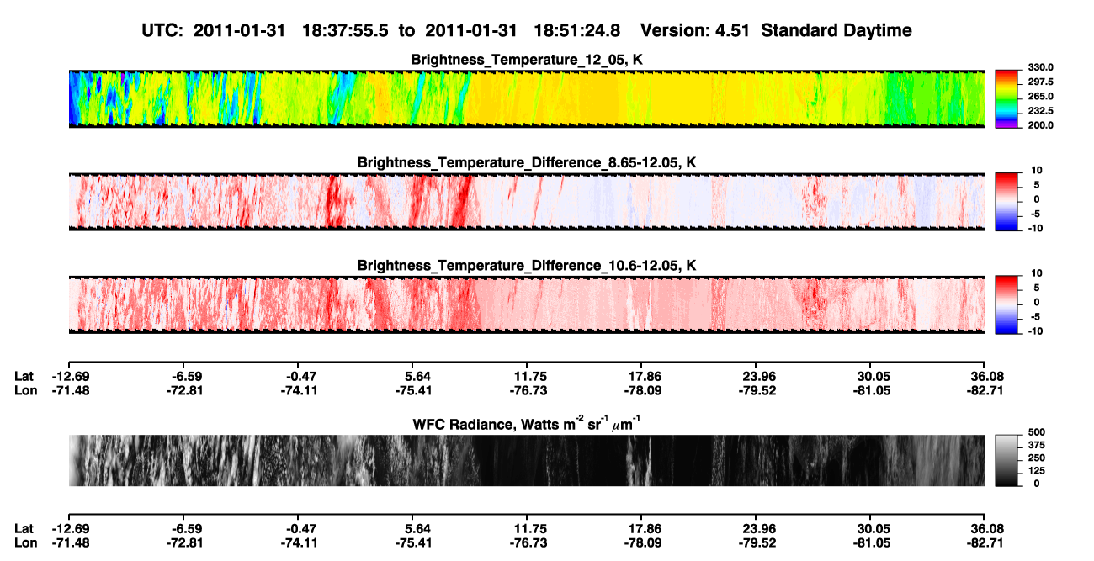
Task: Click longitude -82.71 below the WFC Radiance image
Action: pyautogui.click(x=985, y=542)
